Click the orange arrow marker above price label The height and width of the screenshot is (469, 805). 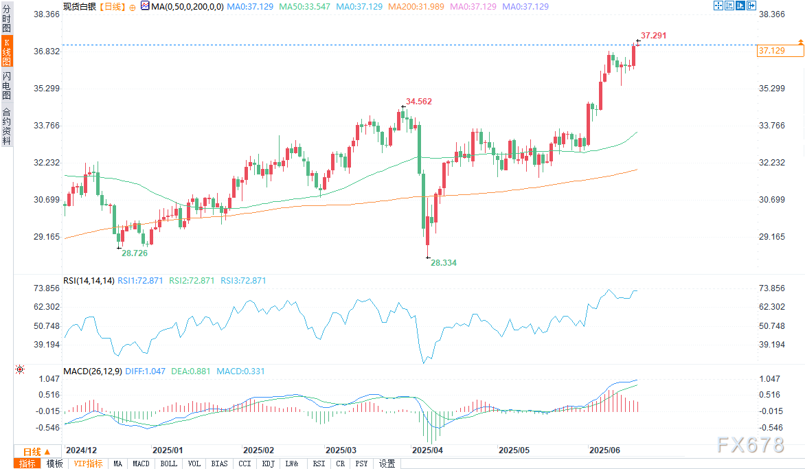click(800, 43)
